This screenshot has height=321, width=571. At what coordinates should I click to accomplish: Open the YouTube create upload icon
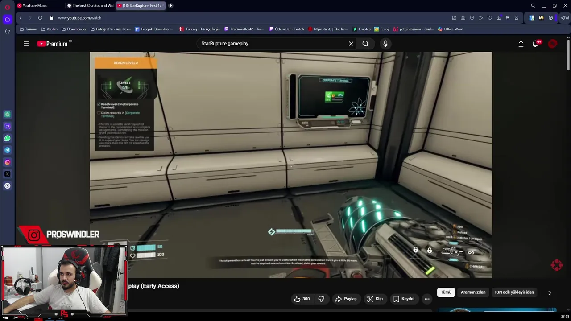(521, 44)
